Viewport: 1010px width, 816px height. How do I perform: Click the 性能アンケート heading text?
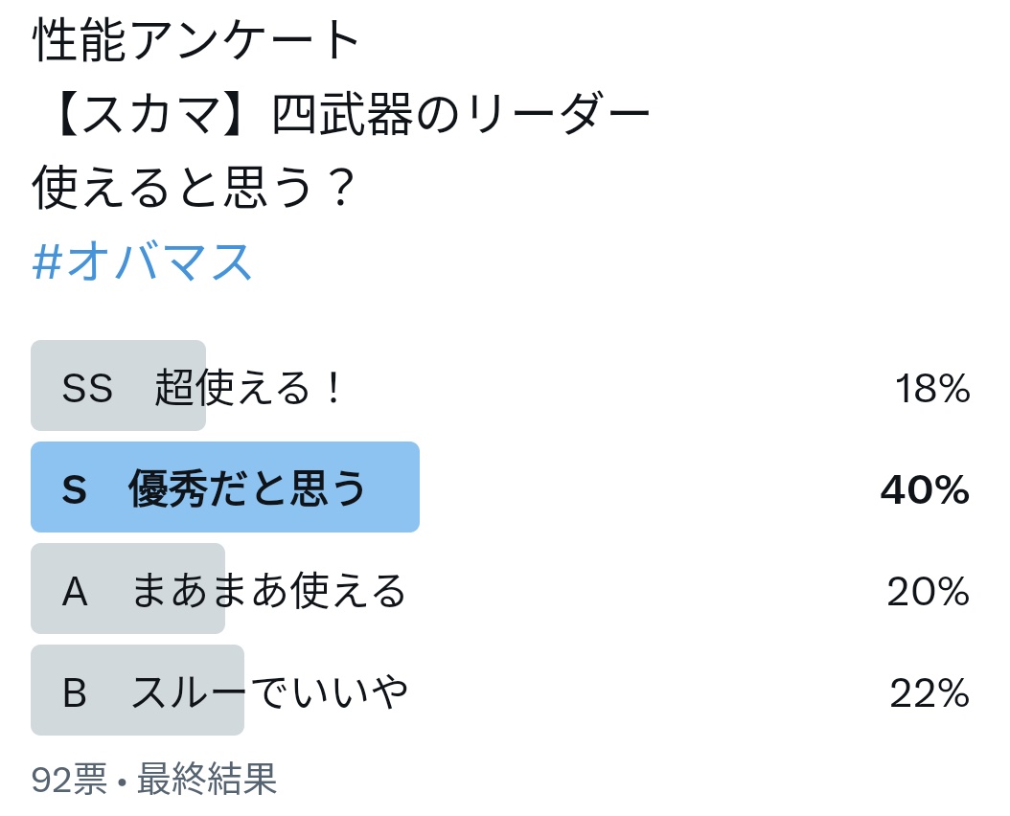[195, 40]
